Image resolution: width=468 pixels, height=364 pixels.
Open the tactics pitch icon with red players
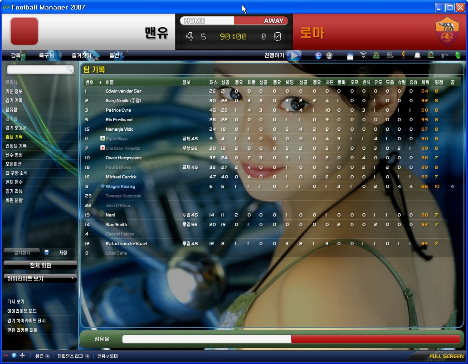[x=376, y=55]
